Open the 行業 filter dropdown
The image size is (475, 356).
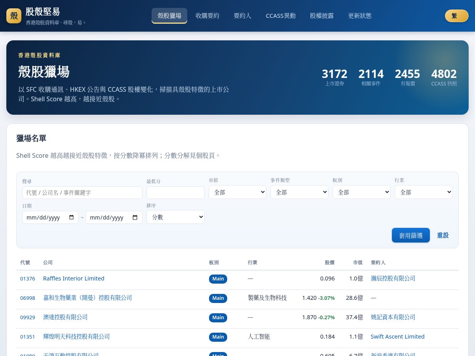click(x=424, y=192)
